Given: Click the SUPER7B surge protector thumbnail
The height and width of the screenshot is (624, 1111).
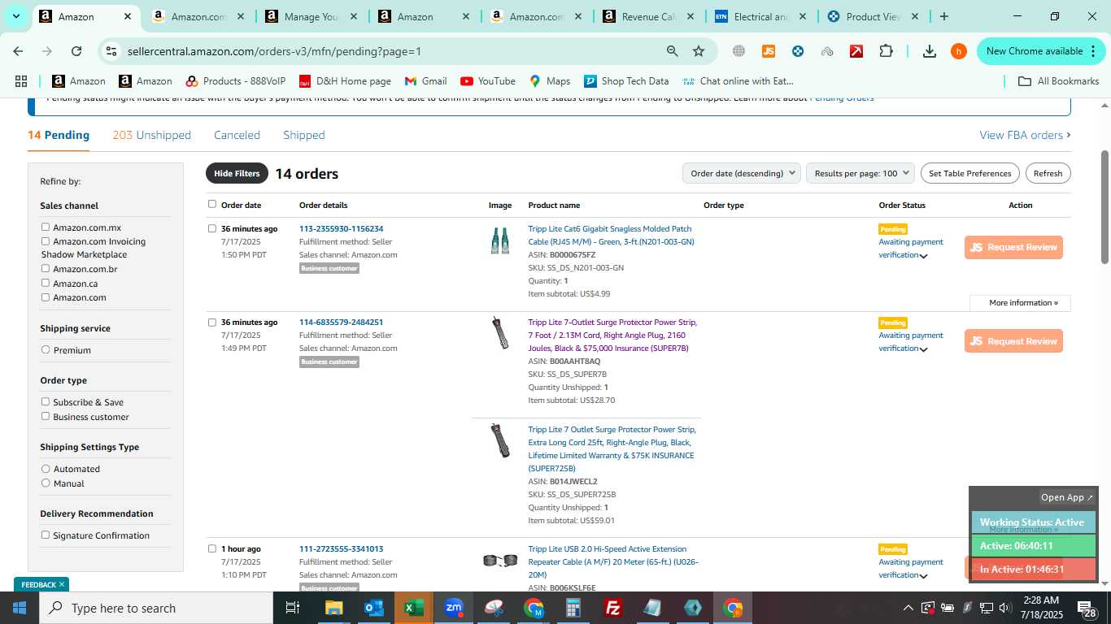Looking at the screenshot, I should point(500,333).
